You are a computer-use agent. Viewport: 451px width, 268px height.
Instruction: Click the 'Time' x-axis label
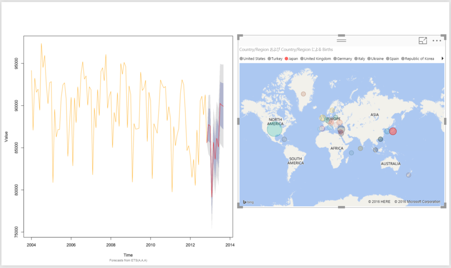128,255
